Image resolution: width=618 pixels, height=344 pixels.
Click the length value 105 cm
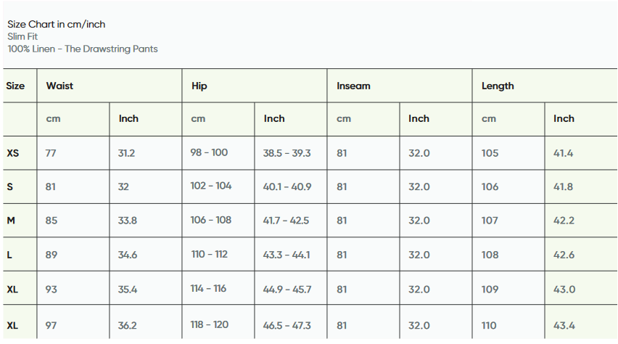click(x=490, y=153)
